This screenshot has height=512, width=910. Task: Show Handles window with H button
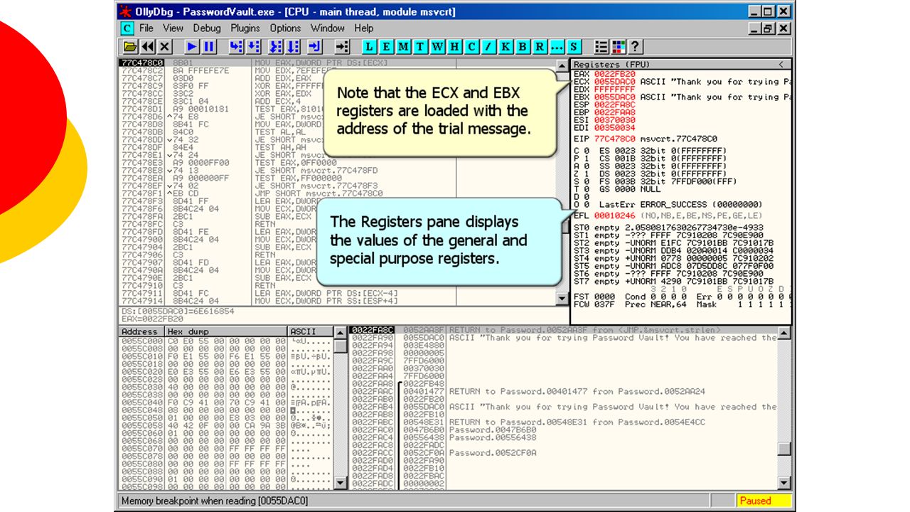point(454,47)
